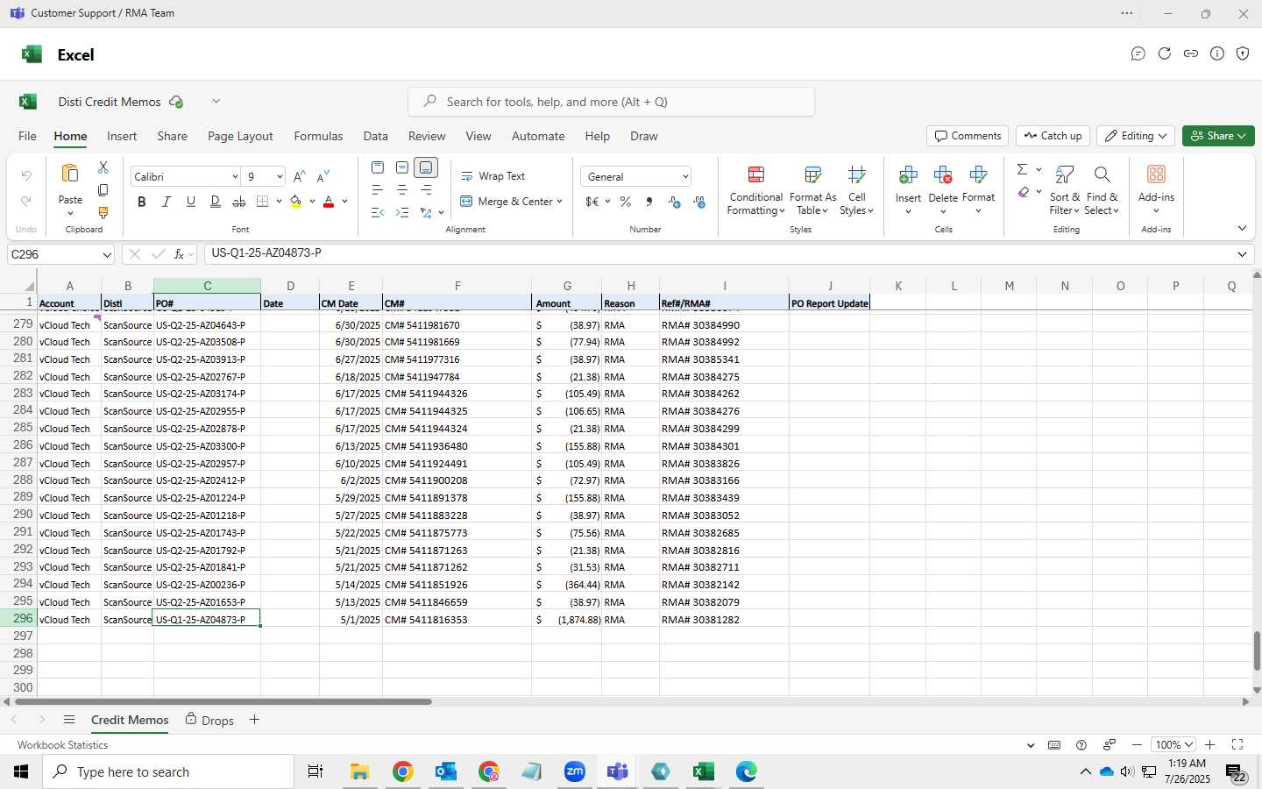
Task: Expand the formula bar chevron
Action: [1242, 254]
